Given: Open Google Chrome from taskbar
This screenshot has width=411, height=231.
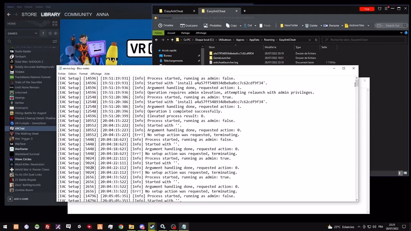Looking at the screenshot, I should (x=121, y=227).
